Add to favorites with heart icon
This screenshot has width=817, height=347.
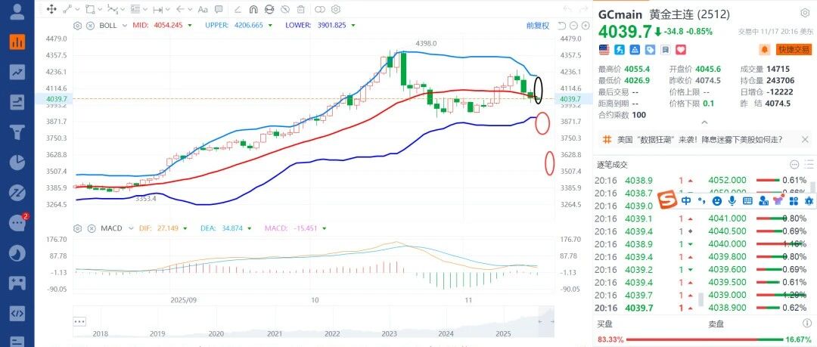pyautogui.click(x=680, y=49)
